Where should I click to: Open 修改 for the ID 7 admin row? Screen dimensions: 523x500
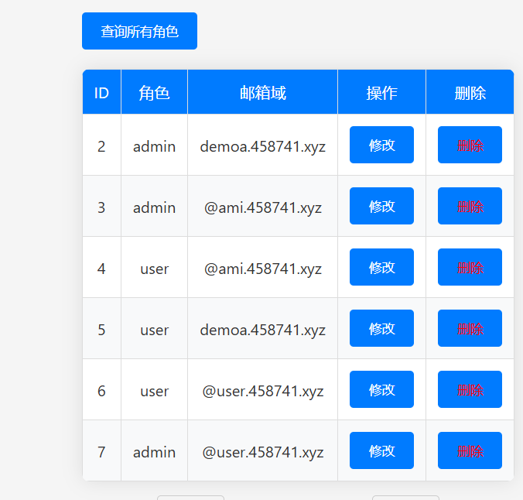(381, 450)
